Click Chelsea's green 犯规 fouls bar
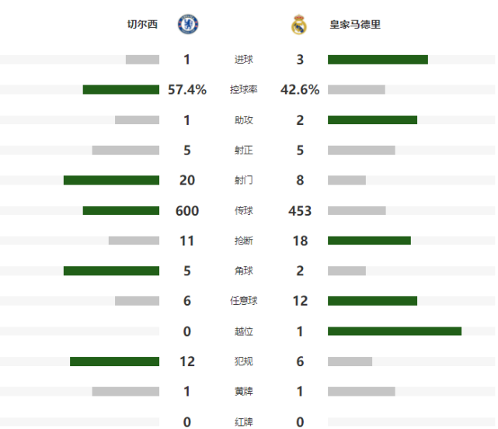The height and width of the screenshot is (429, 498). [115, 362]
